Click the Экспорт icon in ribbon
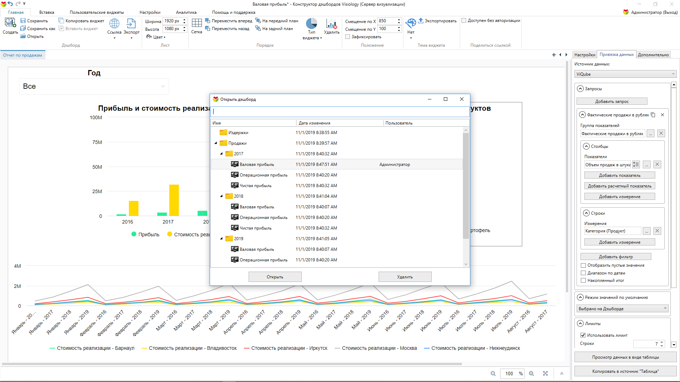The width and height of the screenshot is (680, 382). 131,24
